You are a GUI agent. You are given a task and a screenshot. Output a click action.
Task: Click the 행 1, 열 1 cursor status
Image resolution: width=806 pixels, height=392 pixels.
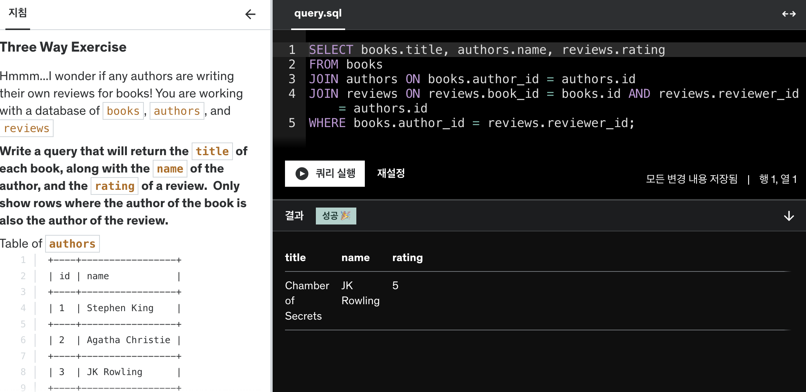click(x=778, y=179)
